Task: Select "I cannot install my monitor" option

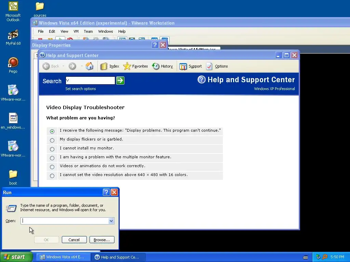Action: coord(52,149)
